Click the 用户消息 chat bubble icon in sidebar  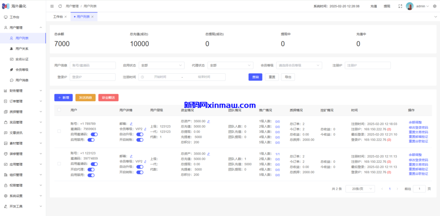(x=12, y=80)
